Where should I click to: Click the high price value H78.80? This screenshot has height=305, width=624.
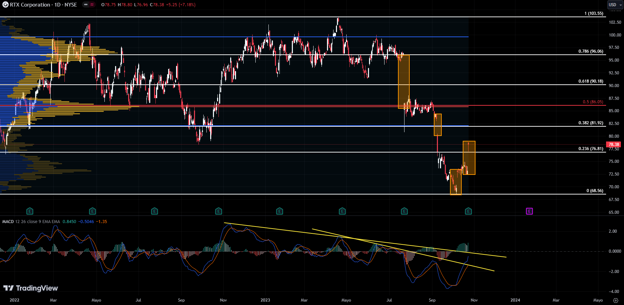pos(125,5)
